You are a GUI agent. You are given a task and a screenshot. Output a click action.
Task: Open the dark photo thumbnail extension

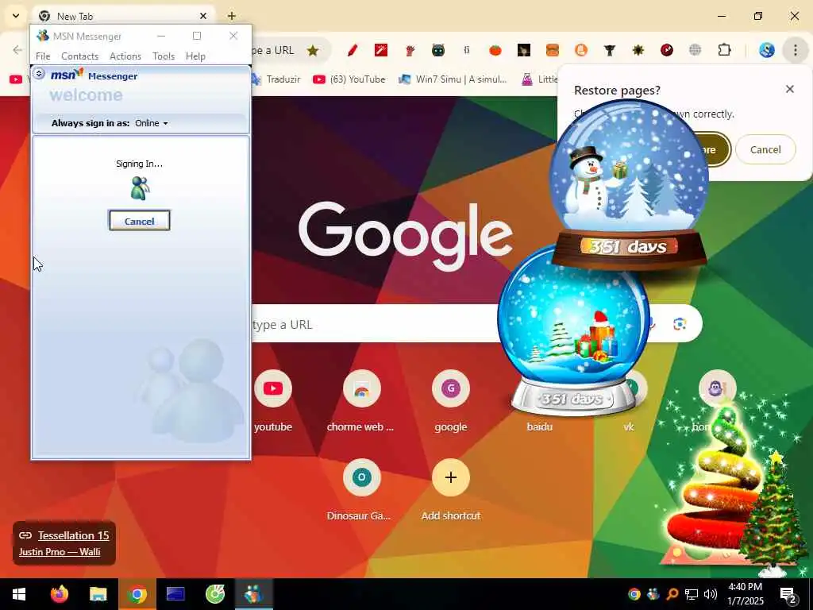(x=524, y=50)
